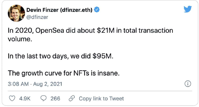This screenshot has height=107, width=199.
Task: Click the 266 replies count
Action: (55, 98)
